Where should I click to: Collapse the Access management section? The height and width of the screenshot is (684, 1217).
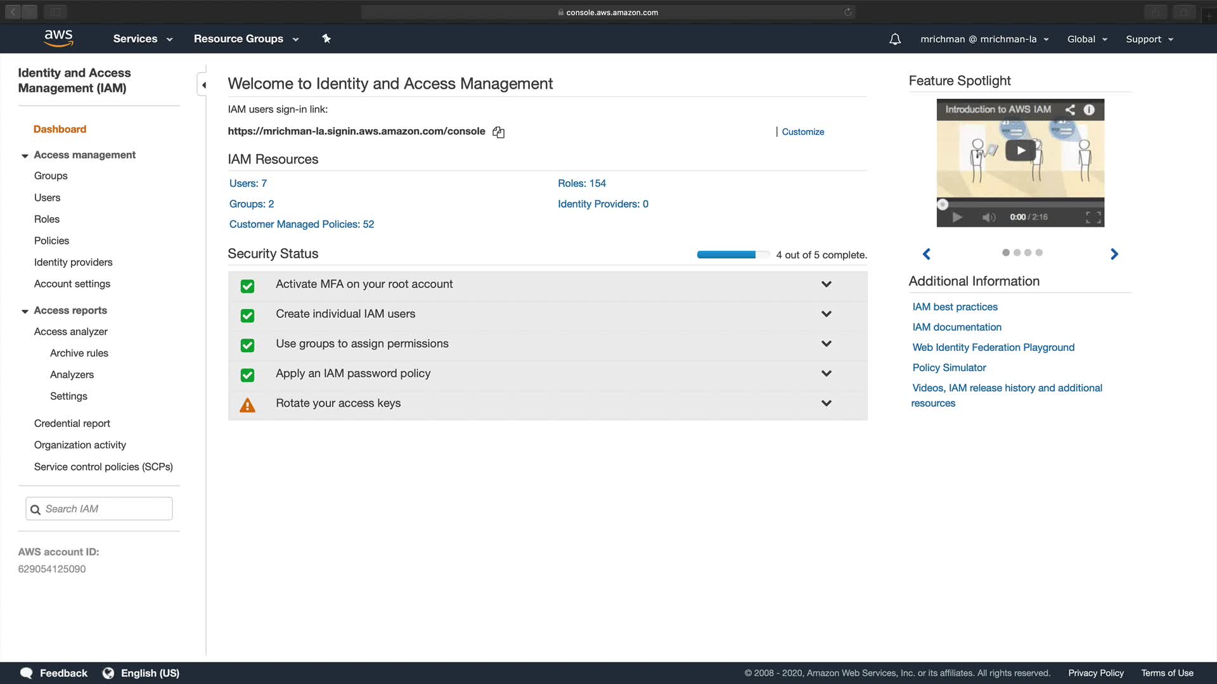(25, 156)
